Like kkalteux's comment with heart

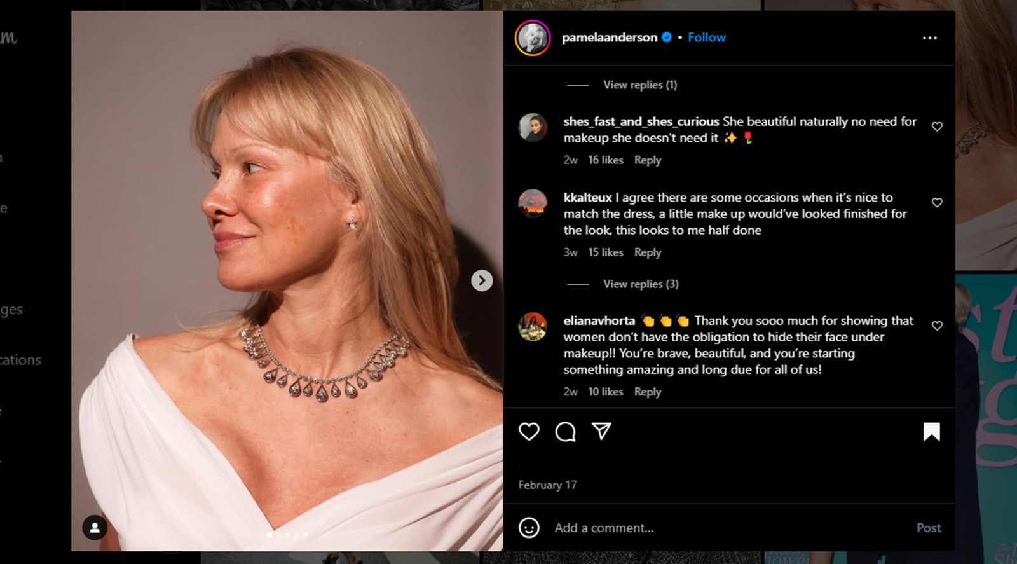click(937, 203)
